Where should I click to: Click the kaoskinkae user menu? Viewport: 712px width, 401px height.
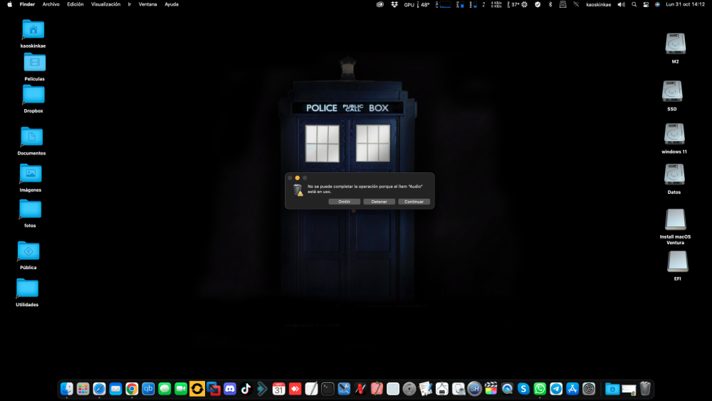(x=599, y=4)
